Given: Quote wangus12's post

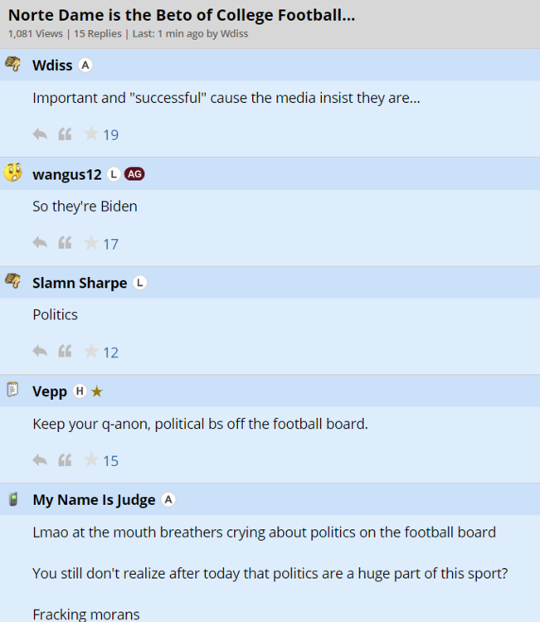Looking at the screenshot, I should coord(65,243).
